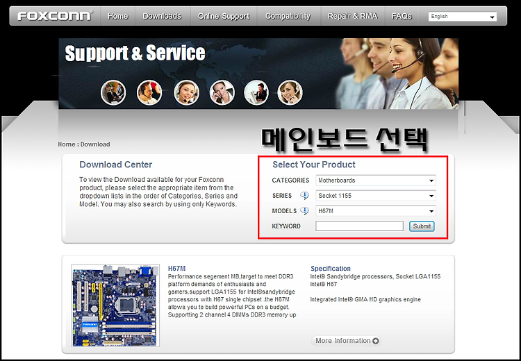Click More Information button
Screen dimensions: 521x361
(x=347, y=341)
